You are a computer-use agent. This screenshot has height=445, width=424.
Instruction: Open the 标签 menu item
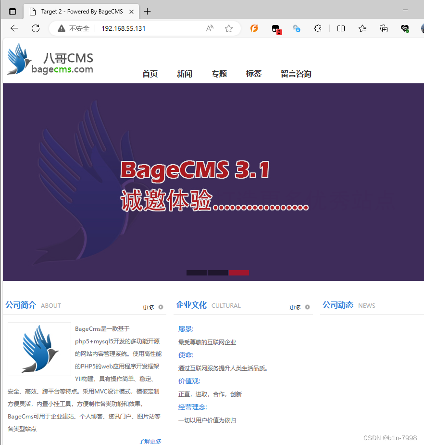click(x=254, y=74)
